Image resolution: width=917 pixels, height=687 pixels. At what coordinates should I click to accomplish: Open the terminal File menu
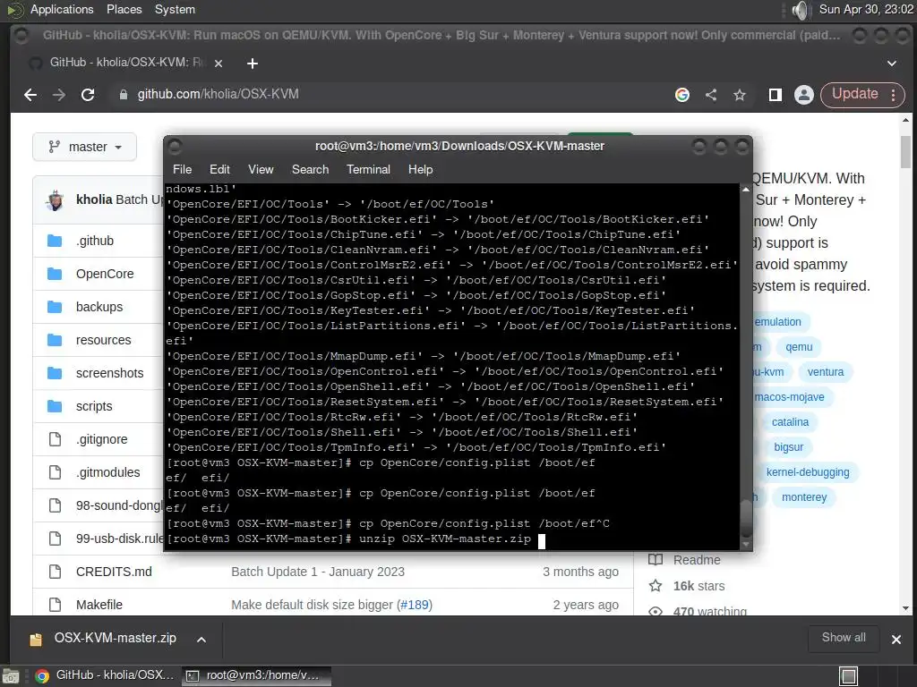[x=182, y=169]
